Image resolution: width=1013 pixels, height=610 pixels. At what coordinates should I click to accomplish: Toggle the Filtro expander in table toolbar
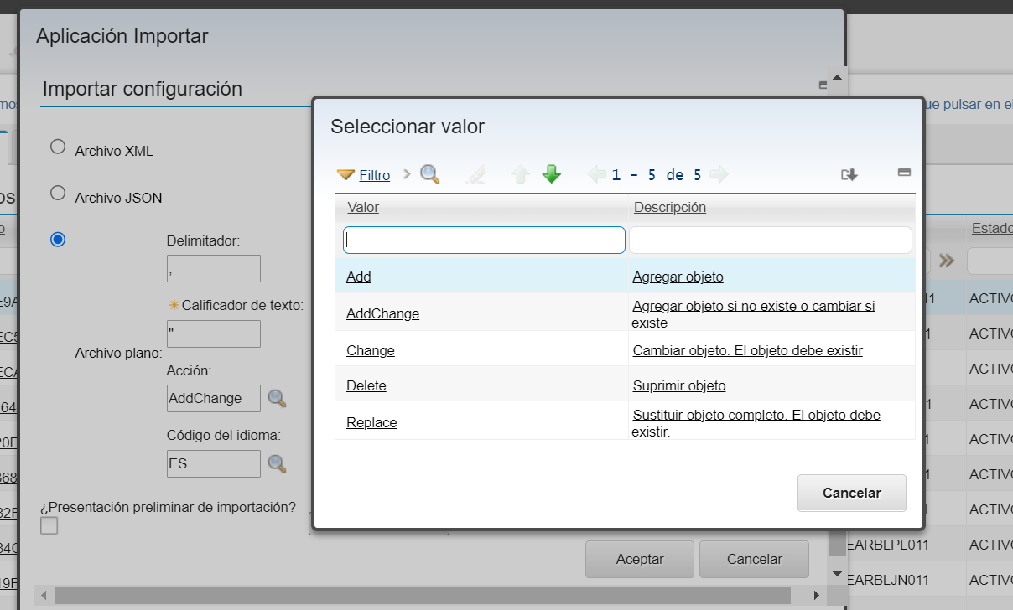click(364, 175)
